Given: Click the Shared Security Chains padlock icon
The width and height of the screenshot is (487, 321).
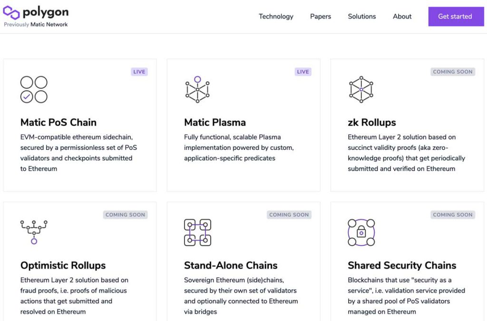Looking at the screenshot, I should point(361,232).
